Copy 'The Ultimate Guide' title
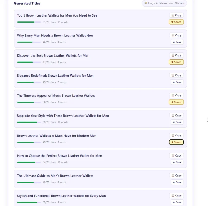The image size is (208, 206). (176, 176)
